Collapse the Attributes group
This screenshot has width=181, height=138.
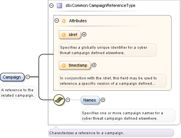(x=57, y=21)
